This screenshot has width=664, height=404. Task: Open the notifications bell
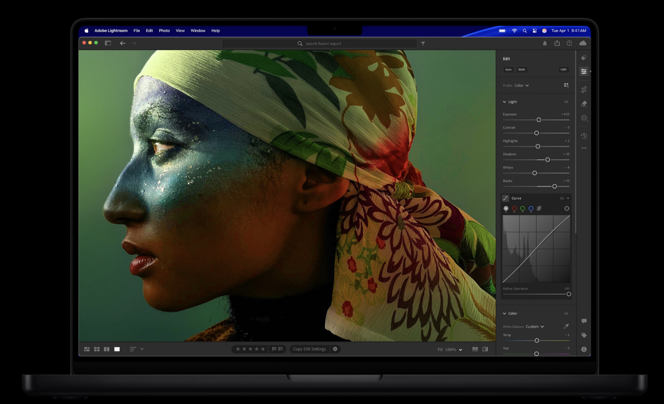click(545, 43)
